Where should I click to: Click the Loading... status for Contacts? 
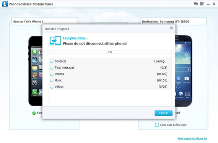click(161, 61)
